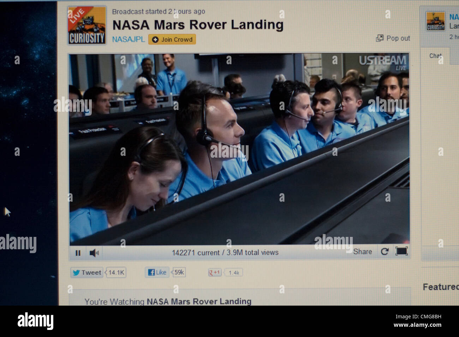
Task: Click the Curiosity LIVE channel logo
Action: coord(87,25)
